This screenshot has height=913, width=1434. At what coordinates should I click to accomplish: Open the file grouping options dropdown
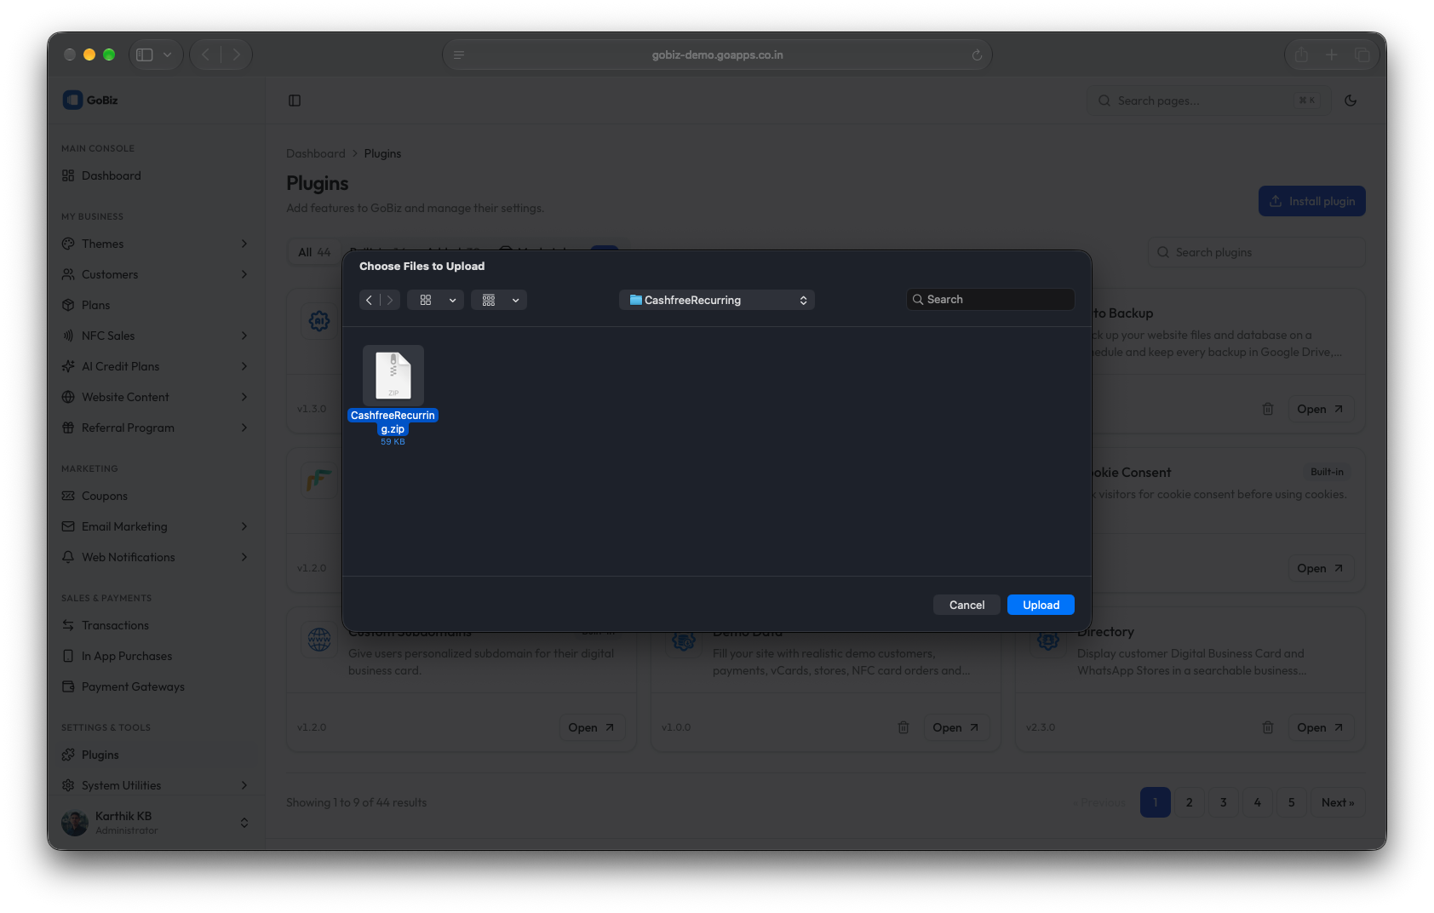499,300
